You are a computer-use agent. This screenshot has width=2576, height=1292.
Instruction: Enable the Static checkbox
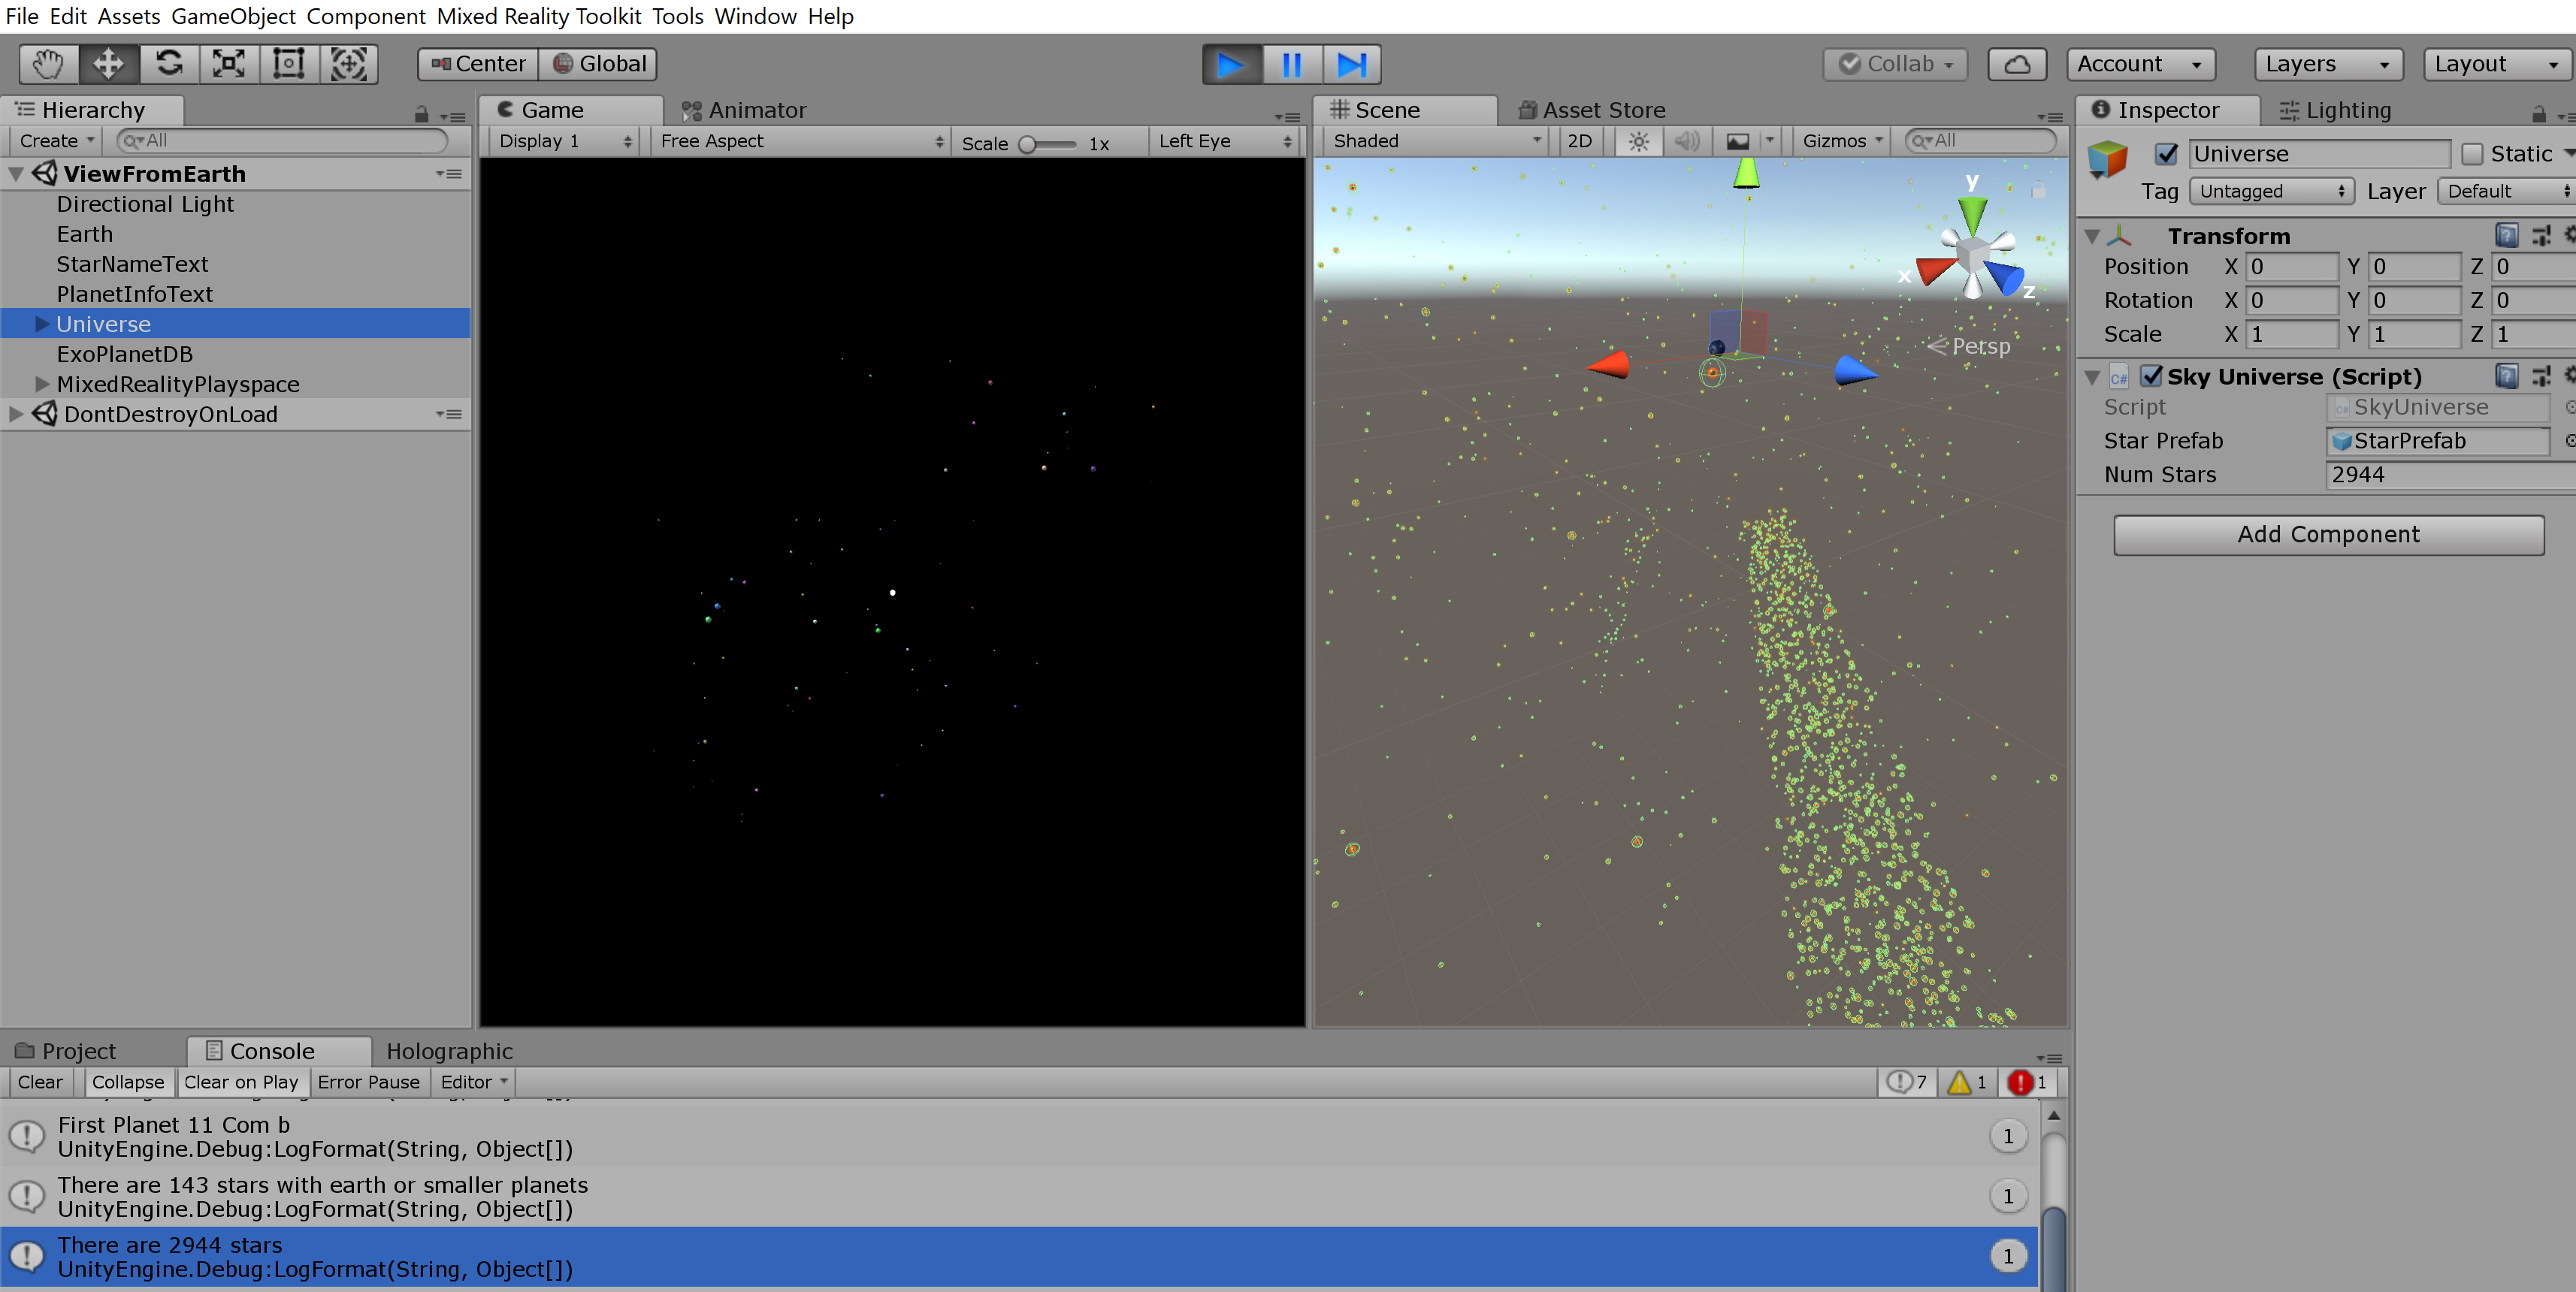(x=2471, y=154)
